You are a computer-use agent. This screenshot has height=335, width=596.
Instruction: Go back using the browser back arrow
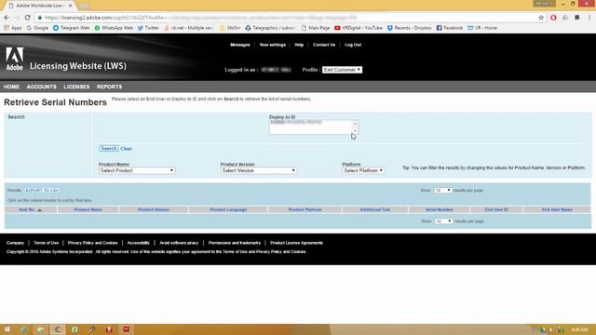7,18
